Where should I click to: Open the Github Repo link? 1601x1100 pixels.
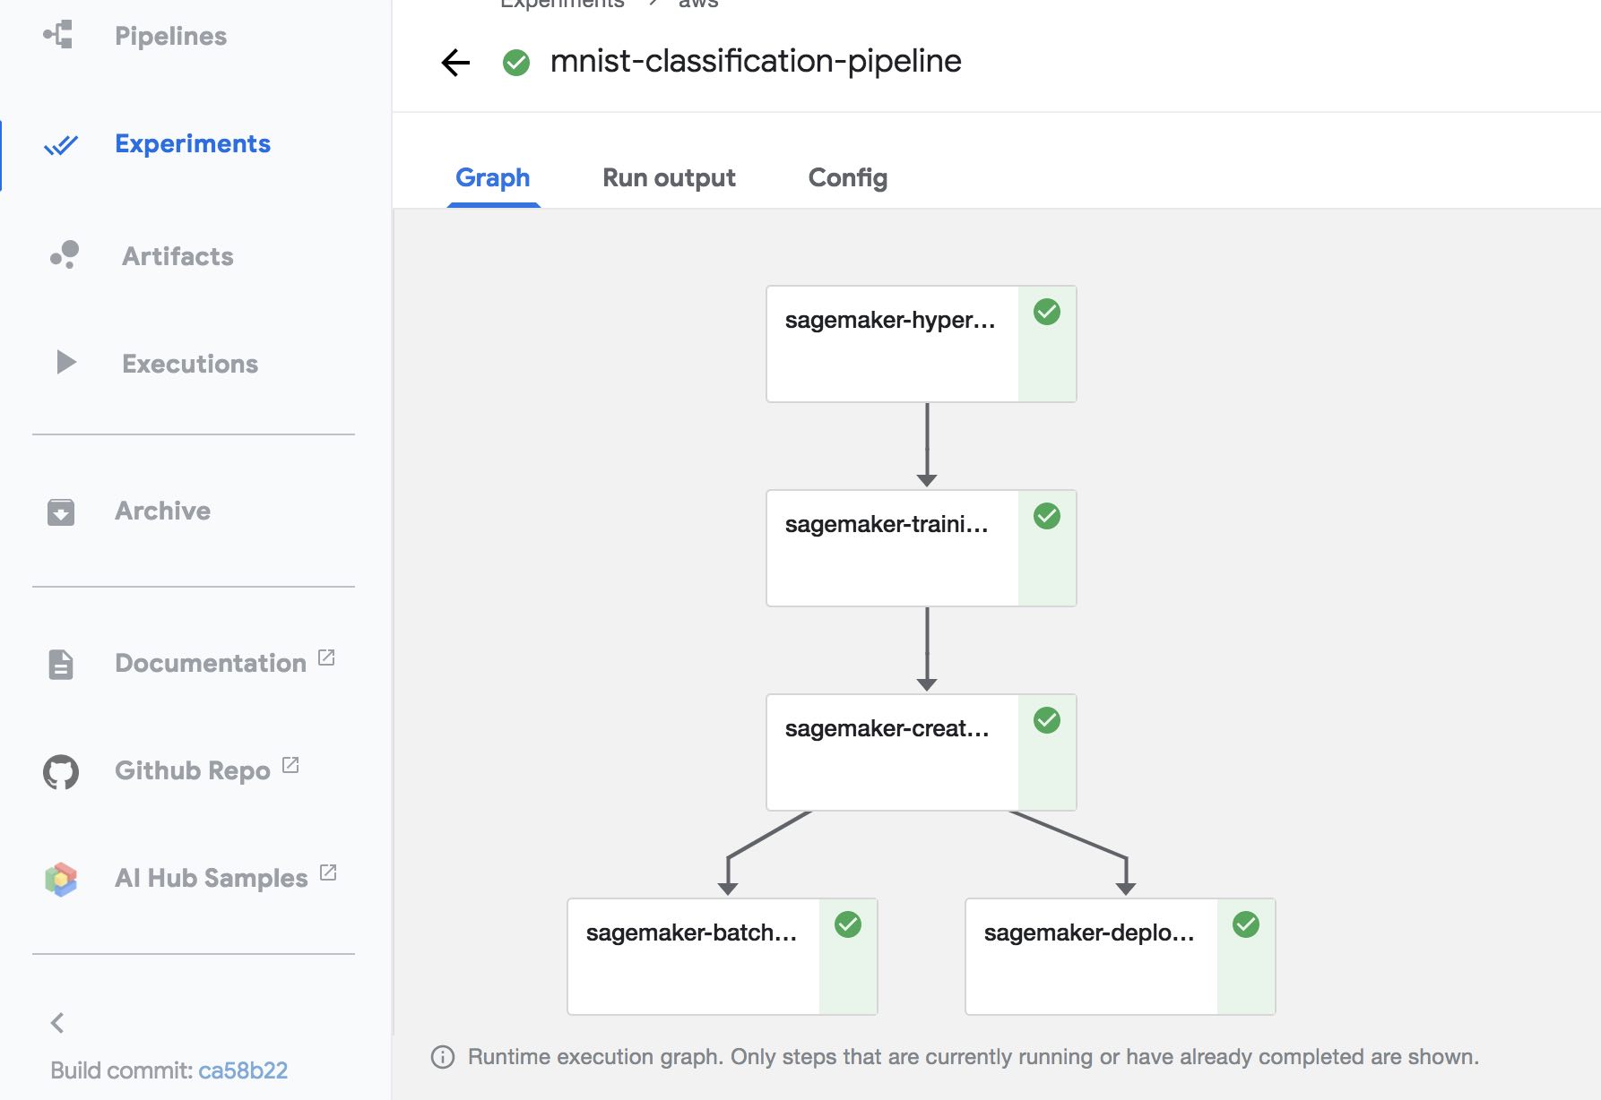pos(193,770)
